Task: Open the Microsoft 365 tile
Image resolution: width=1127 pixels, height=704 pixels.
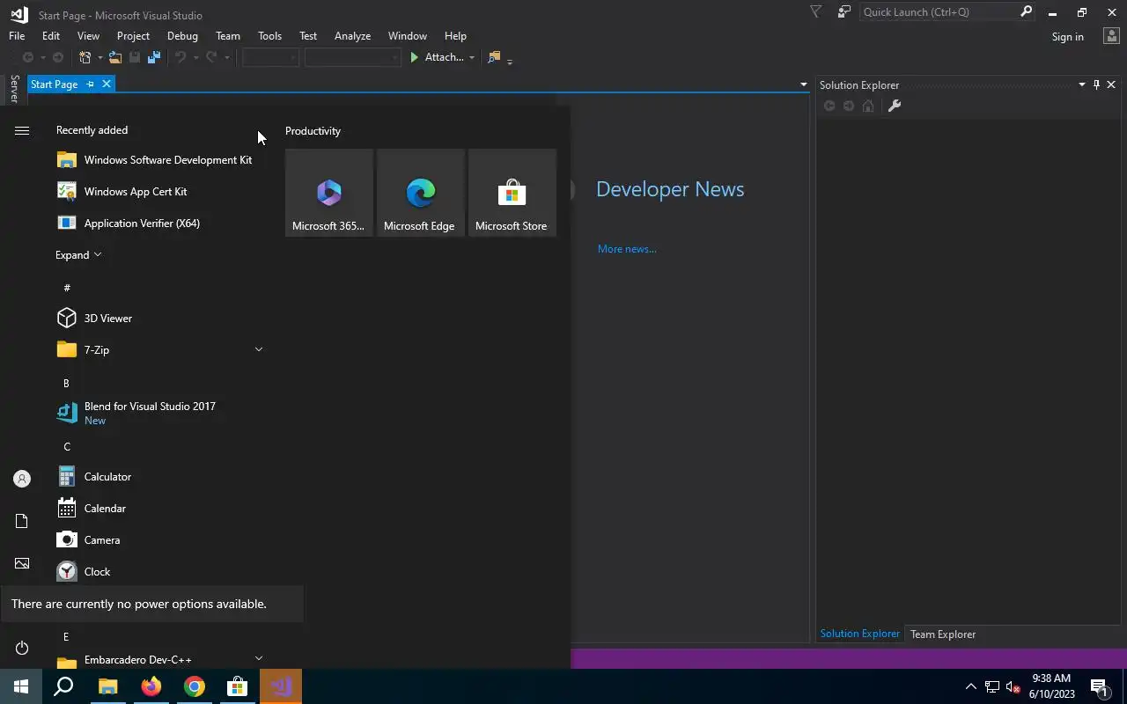Action: 329,193
